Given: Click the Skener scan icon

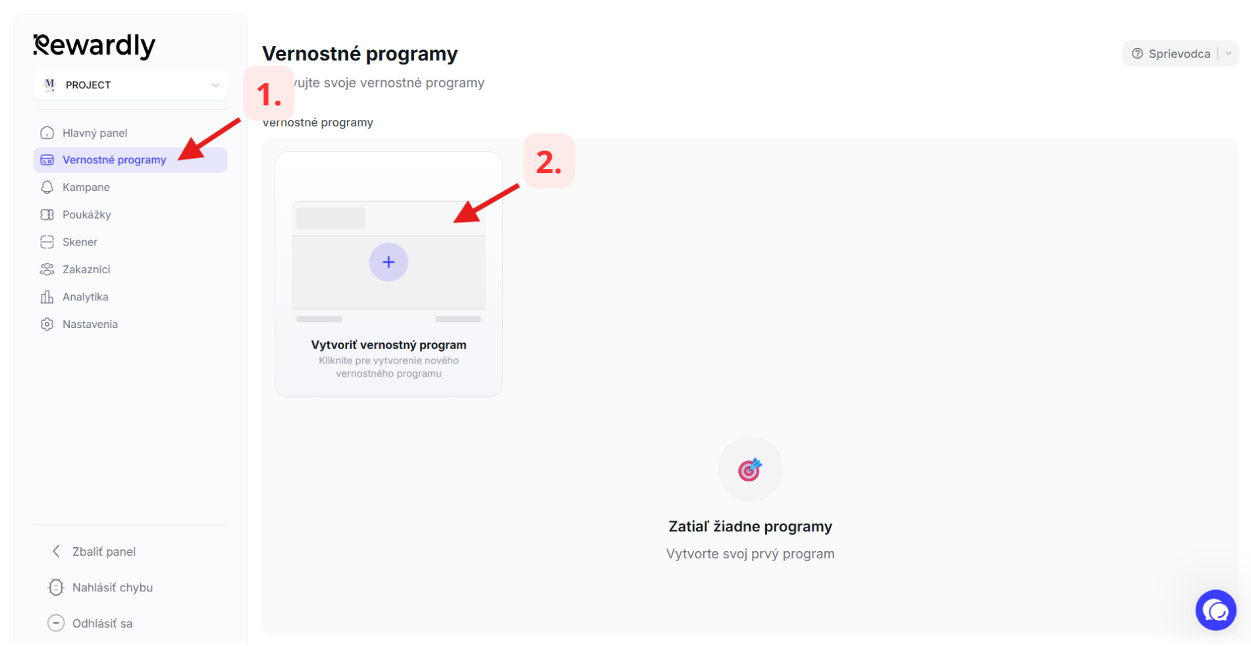Looking at the screenshot, I should click(47, 242).
